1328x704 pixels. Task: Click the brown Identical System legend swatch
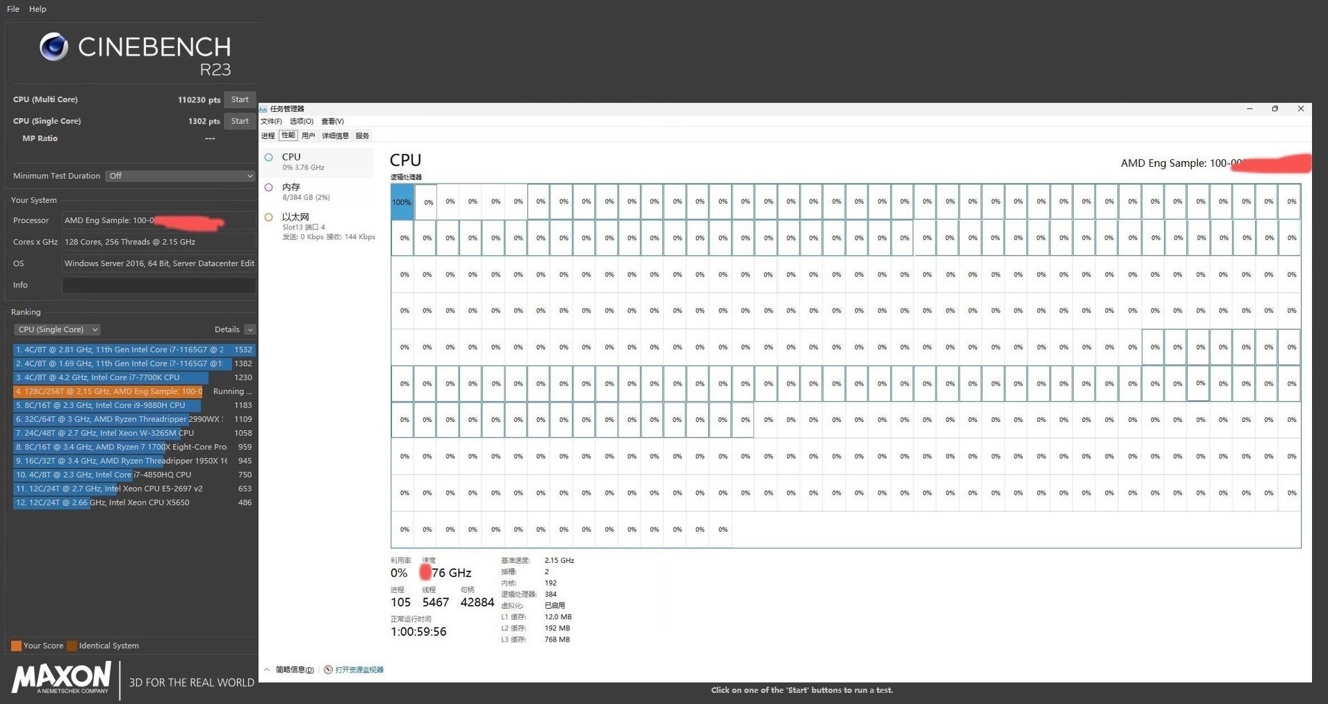72,646
